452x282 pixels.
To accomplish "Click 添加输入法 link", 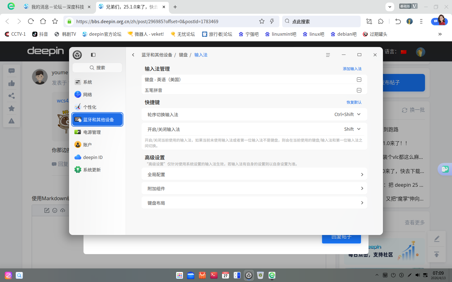I will (x=352, y=69).
